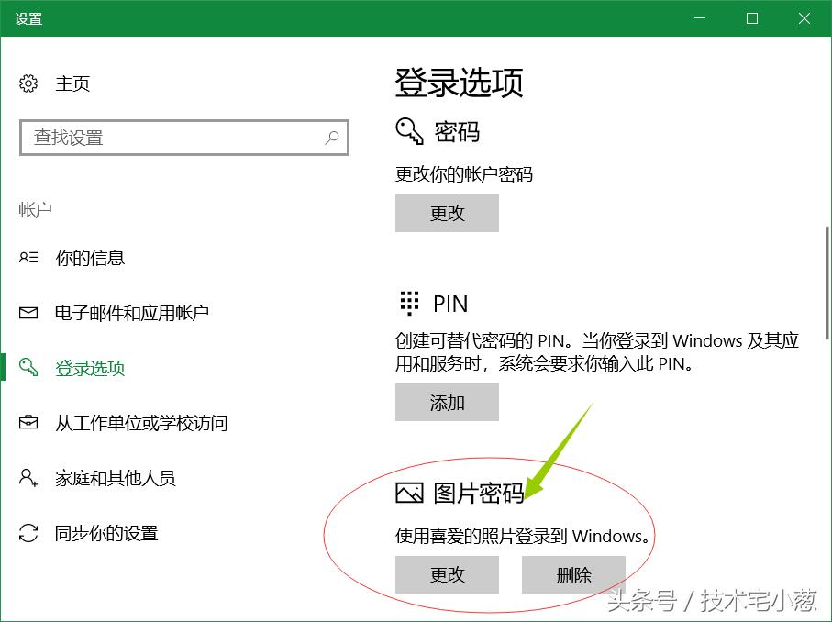Viewport: 832px width, 622px height.
Task: Click the magnifier icon in the search box
Action: pyautogui.click(x=332, y=137)
